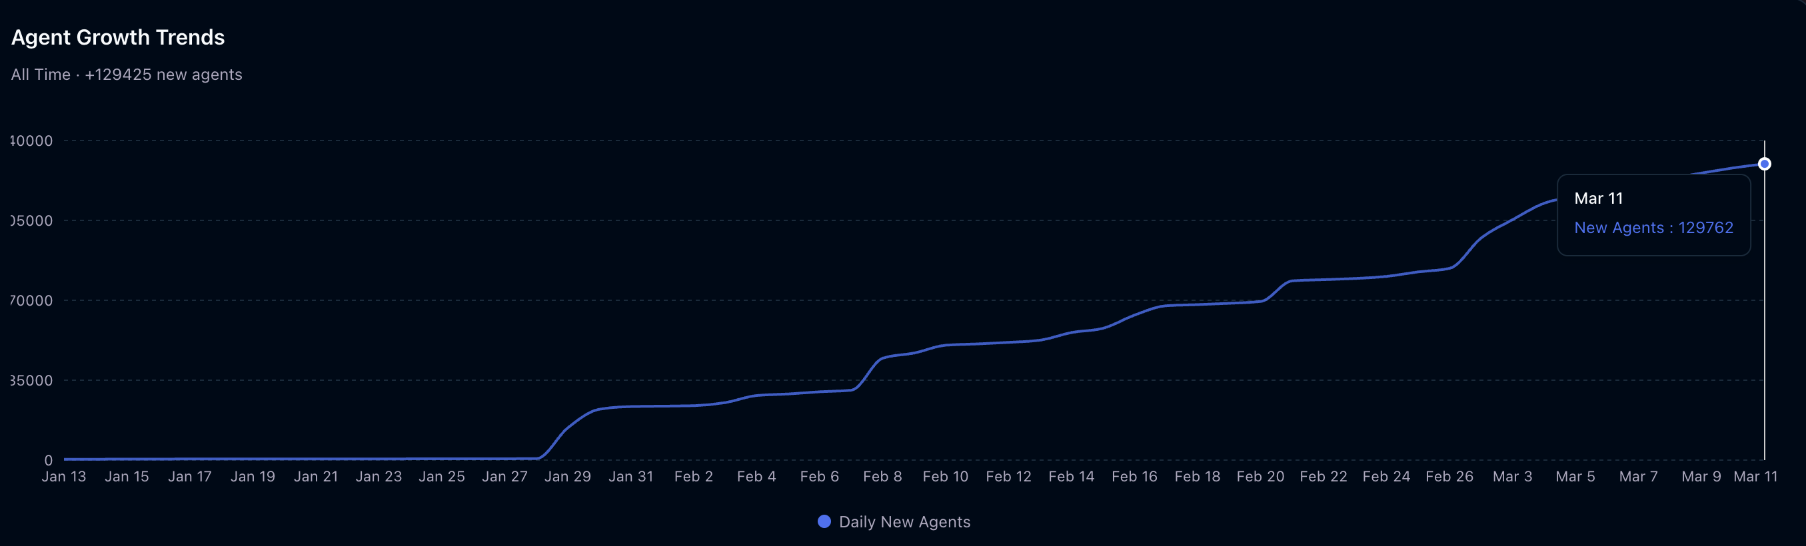This screenshot has height=546, width=1806.
Task: Click the 'All Time' subtitle text
Action: pyautogui.click(x=41, y=75)
